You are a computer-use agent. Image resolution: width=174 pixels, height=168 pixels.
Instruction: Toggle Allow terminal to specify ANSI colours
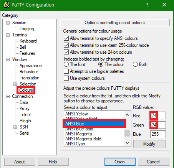coord(66,38)
